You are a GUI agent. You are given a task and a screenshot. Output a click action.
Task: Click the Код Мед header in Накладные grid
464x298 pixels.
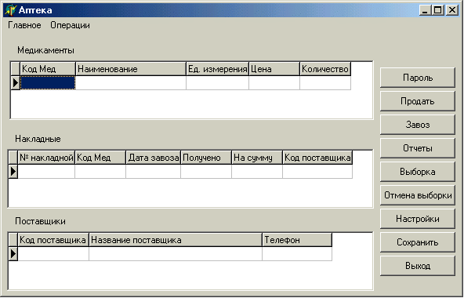[100, 158]
